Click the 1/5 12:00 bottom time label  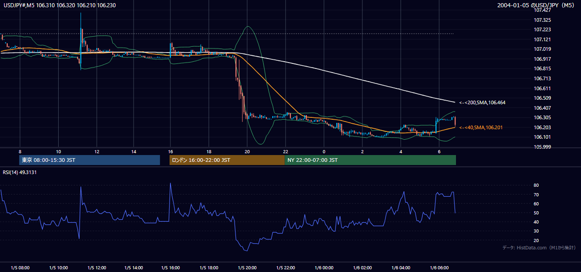(x=97, y=268)
